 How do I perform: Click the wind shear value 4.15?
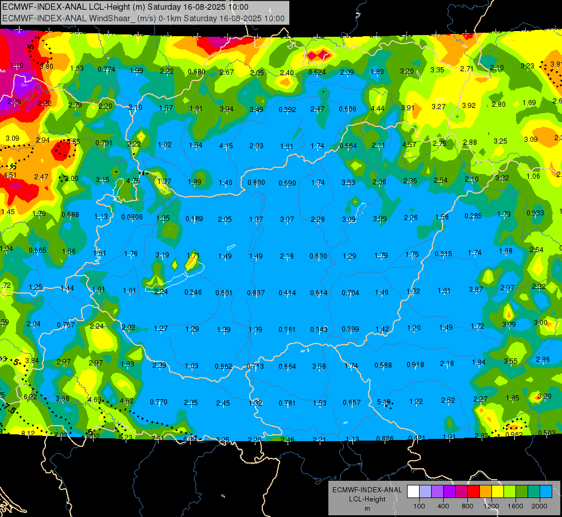coord(226,146)
